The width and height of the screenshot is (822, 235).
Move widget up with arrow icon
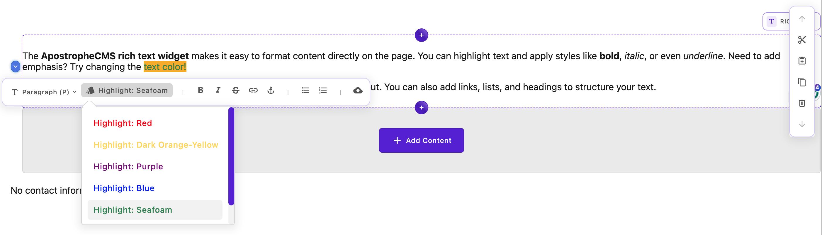801,19
